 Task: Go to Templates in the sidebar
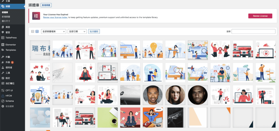[11, 50]
